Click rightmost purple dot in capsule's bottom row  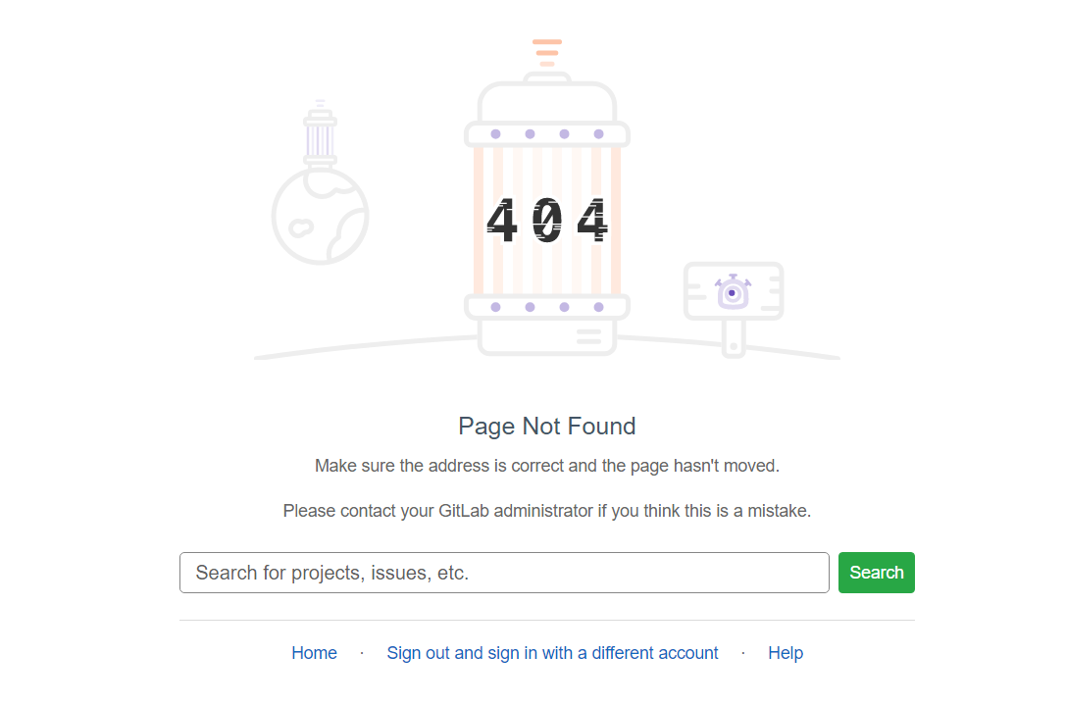(x=598, y=307)
